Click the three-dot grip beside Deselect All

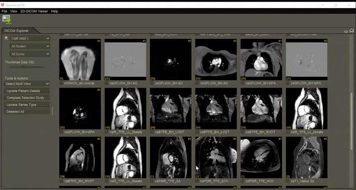pyautogui.click(x=52, y=111)
